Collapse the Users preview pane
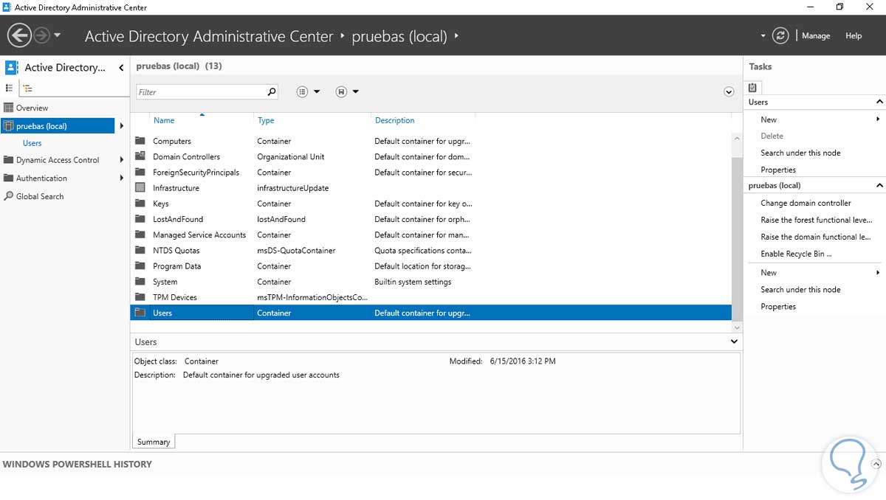The image size is (886, 500). pyautogui.click(x=734, y=341)
